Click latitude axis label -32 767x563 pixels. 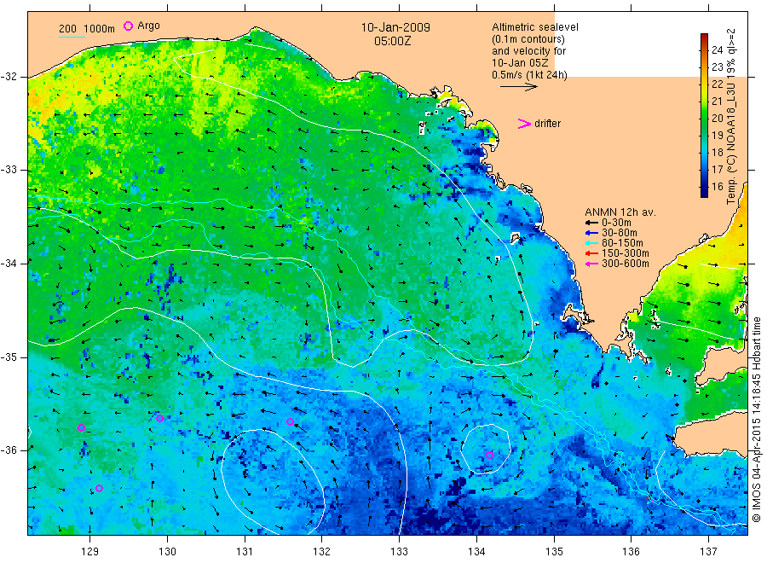pos(9,77)
